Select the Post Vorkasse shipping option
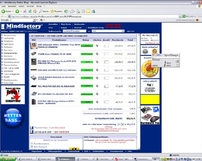Screen dimensions: 202x161 tap(32, 147)
